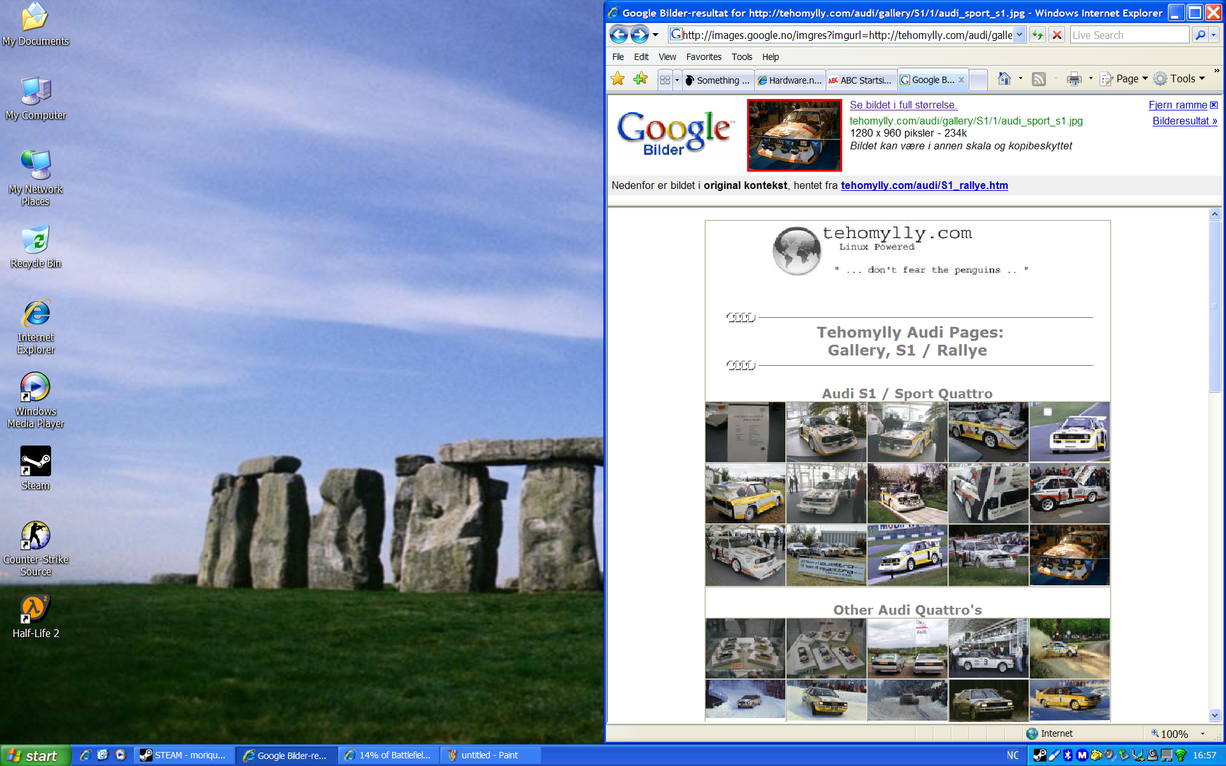Open the tab list dropdown arrow

(677, 80)
